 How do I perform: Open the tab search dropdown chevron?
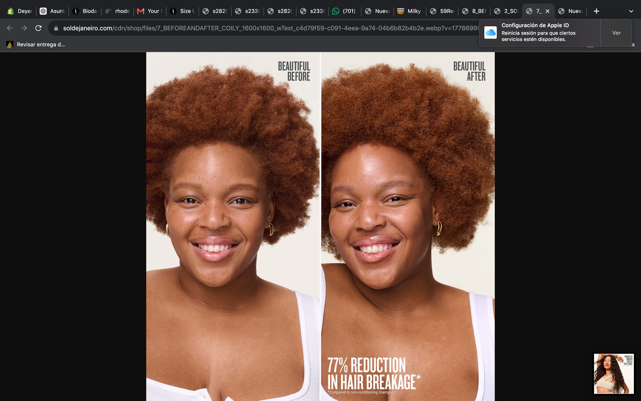pyautogui.click(x=631, y=11)
